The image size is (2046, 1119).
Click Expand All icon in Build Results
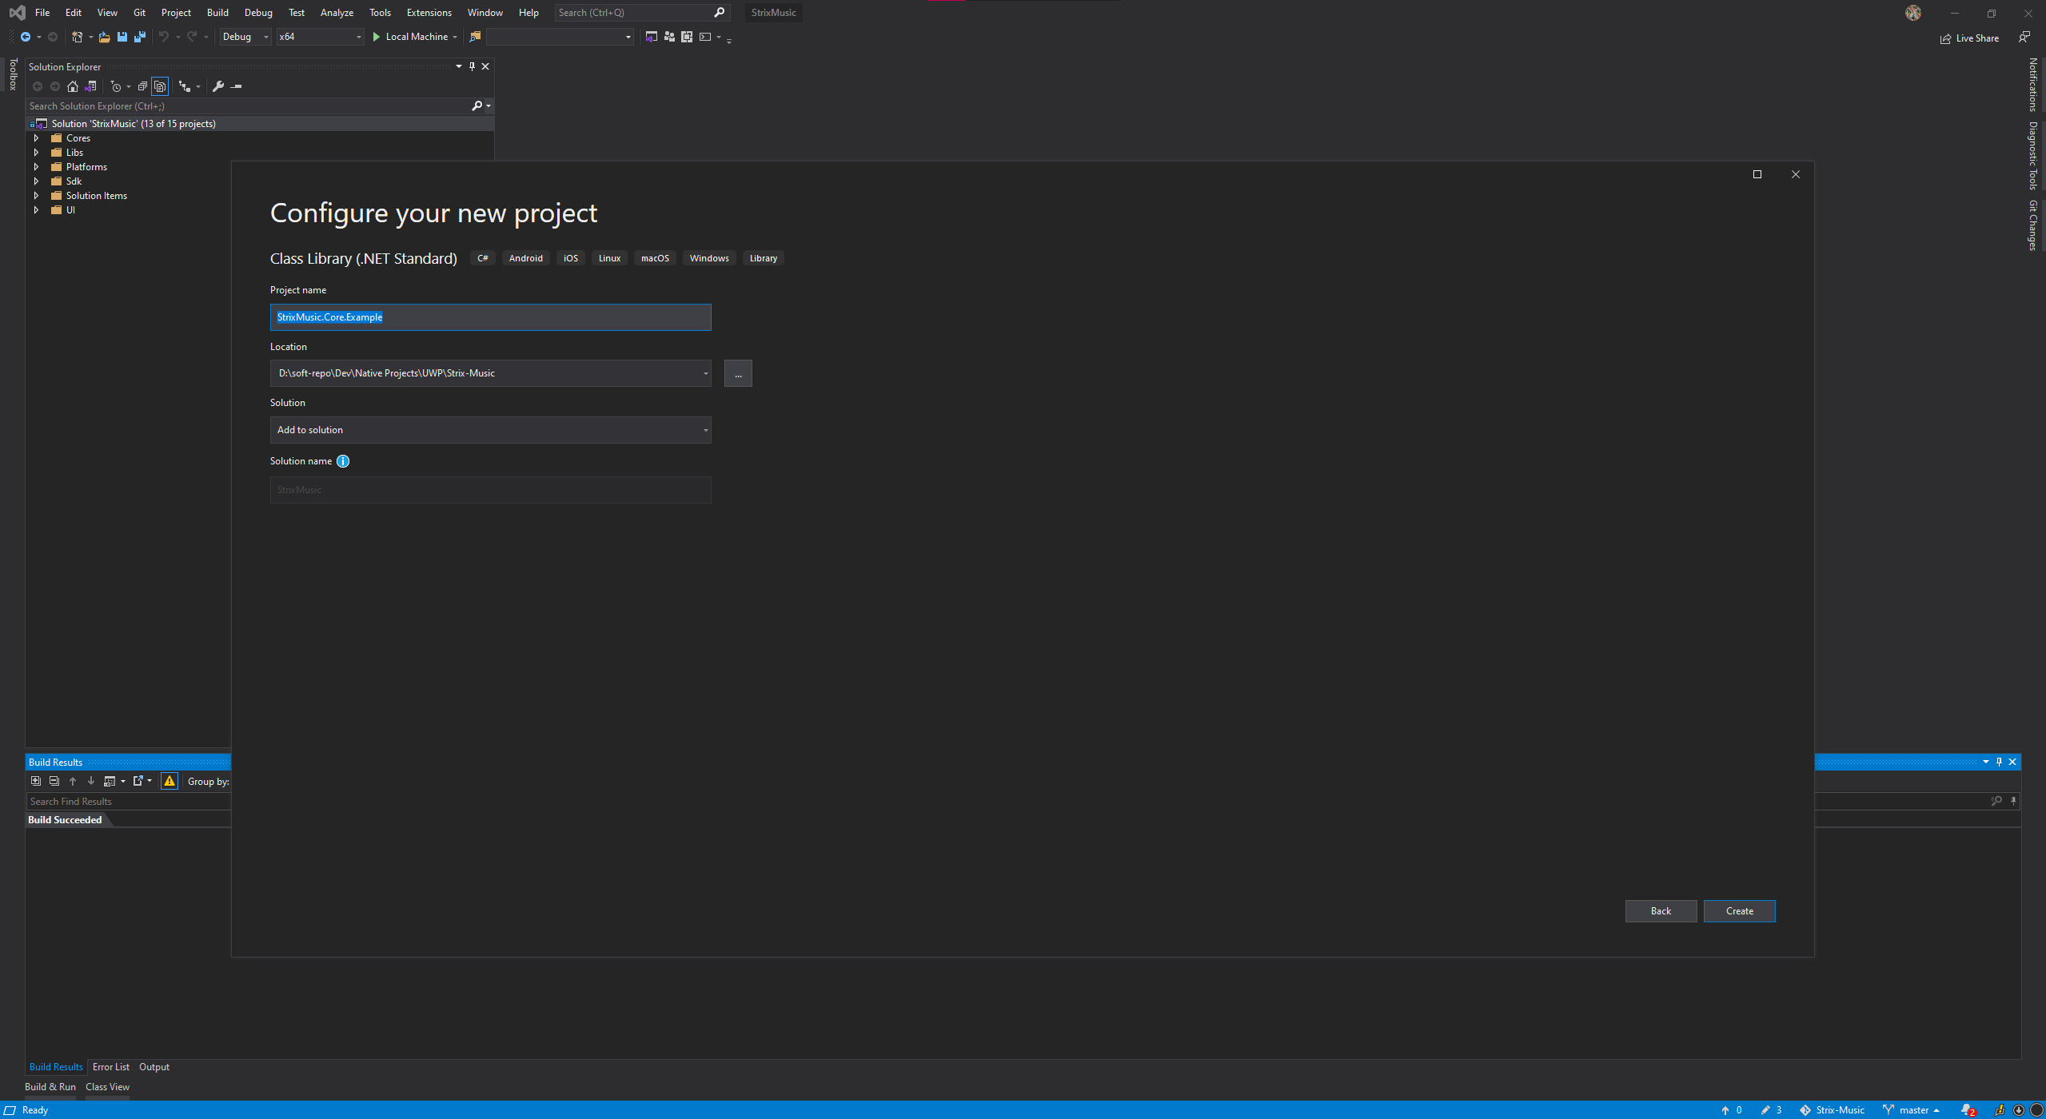[35, 781]
